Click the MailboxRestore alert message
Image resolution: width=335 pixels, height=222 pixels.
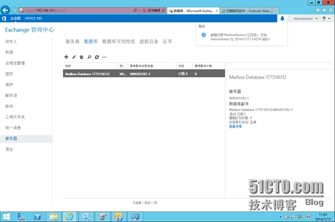(240, 37)
